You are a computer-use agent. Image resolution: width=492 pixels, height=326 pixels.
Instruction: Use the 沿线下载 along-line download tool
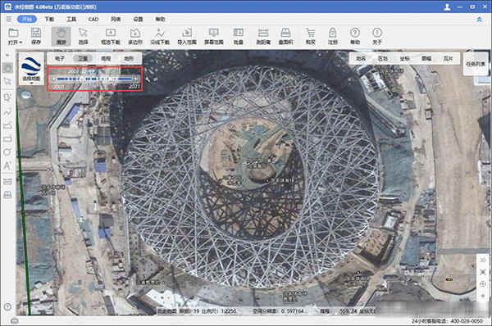160,36
